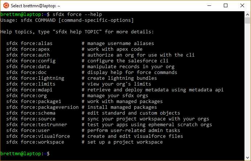
Task: Click the window title 'Select brettmn@laptop: ~'
Action: coord(36,6)
